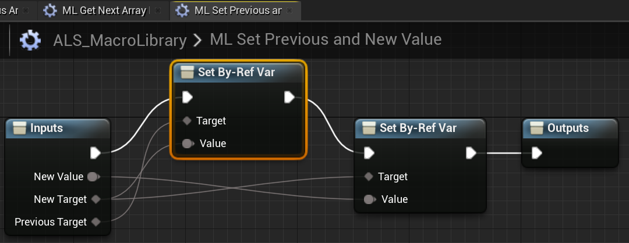
Task: Click the Previous Target diamond pin on Inputs
Action: tap(96, 222)
